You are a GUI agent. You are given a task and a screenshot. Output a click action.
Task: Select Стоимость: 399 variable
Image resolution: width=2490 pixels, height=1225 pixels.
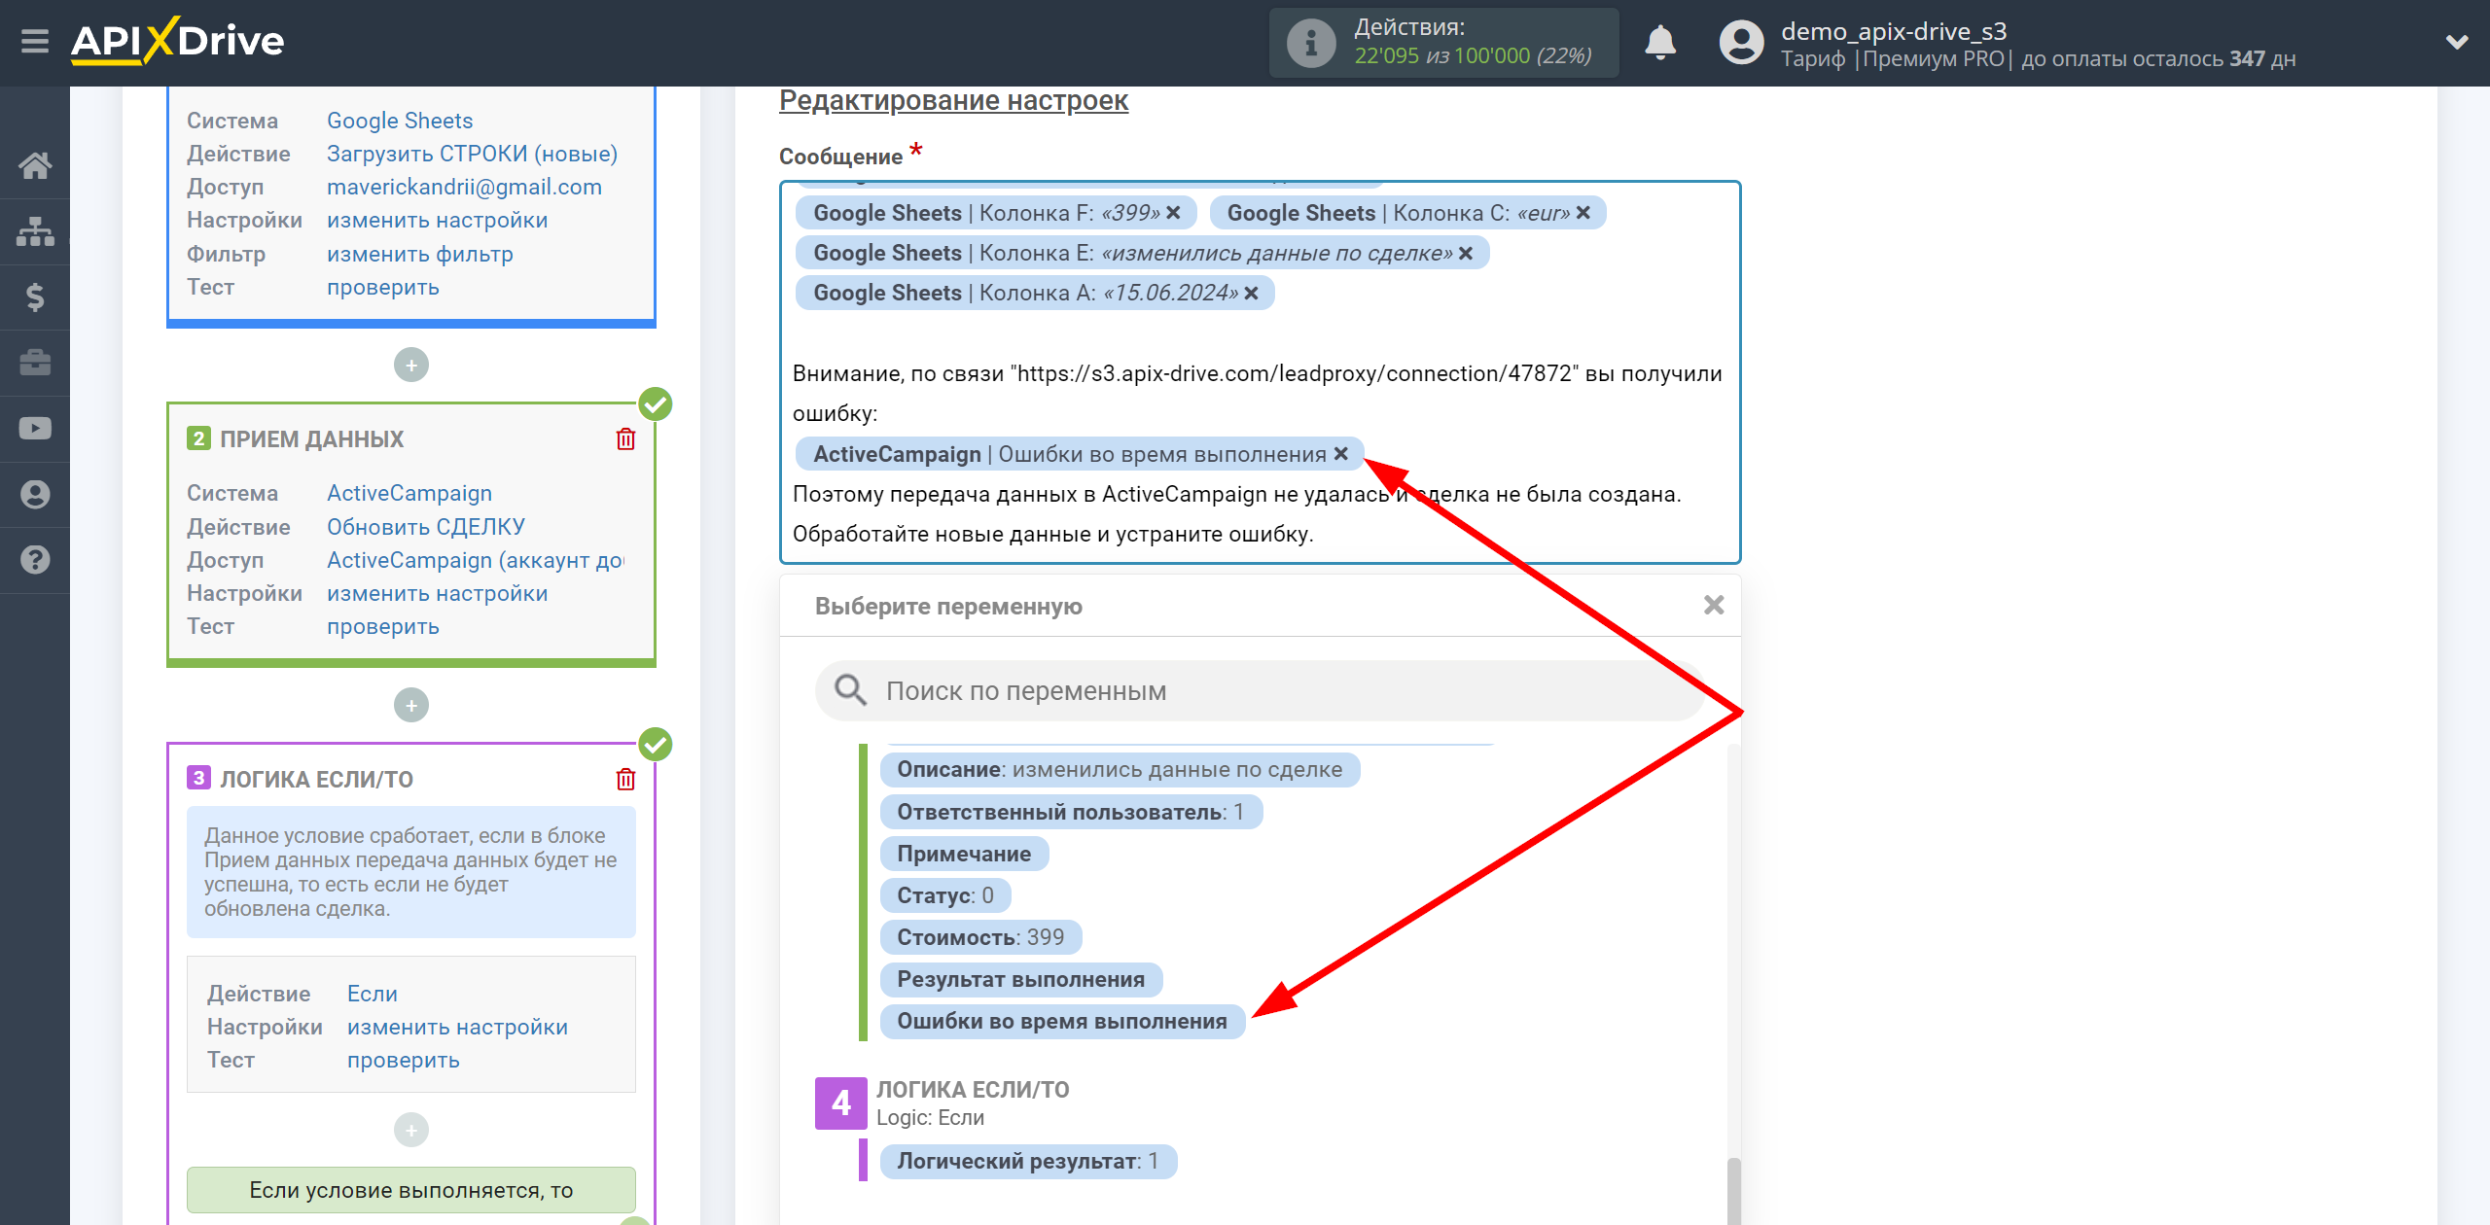pos(980,937)
